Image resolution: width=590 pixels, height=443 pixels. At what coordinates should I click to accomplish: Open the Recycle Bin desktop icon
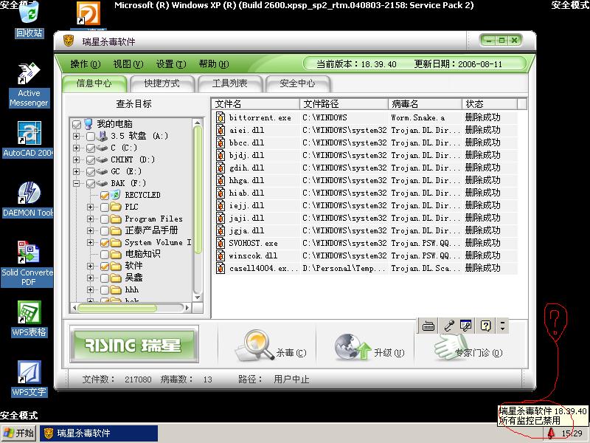tap(29, 19)
